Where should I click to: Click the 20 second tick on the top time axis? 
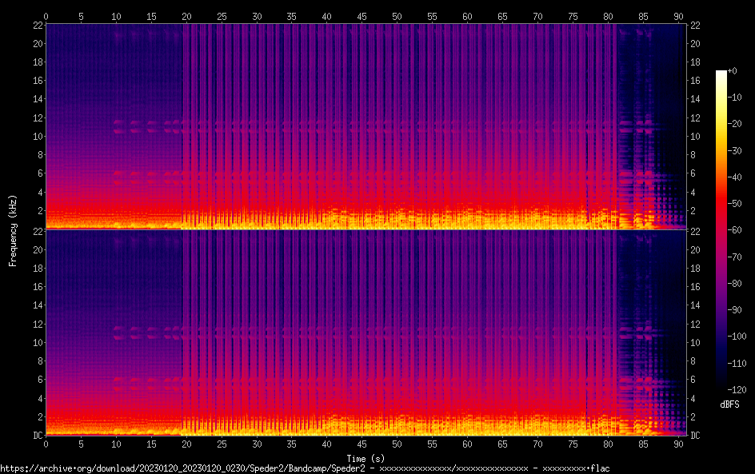click(186, 16)
